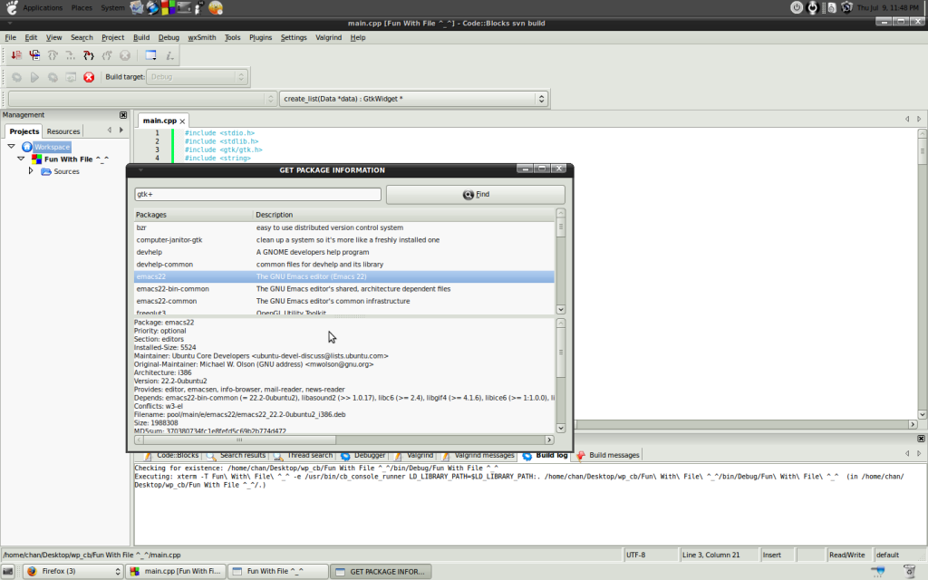The image size is (928, 580).
Task: Select the devhelp-common package row
Action: (344, 264)
